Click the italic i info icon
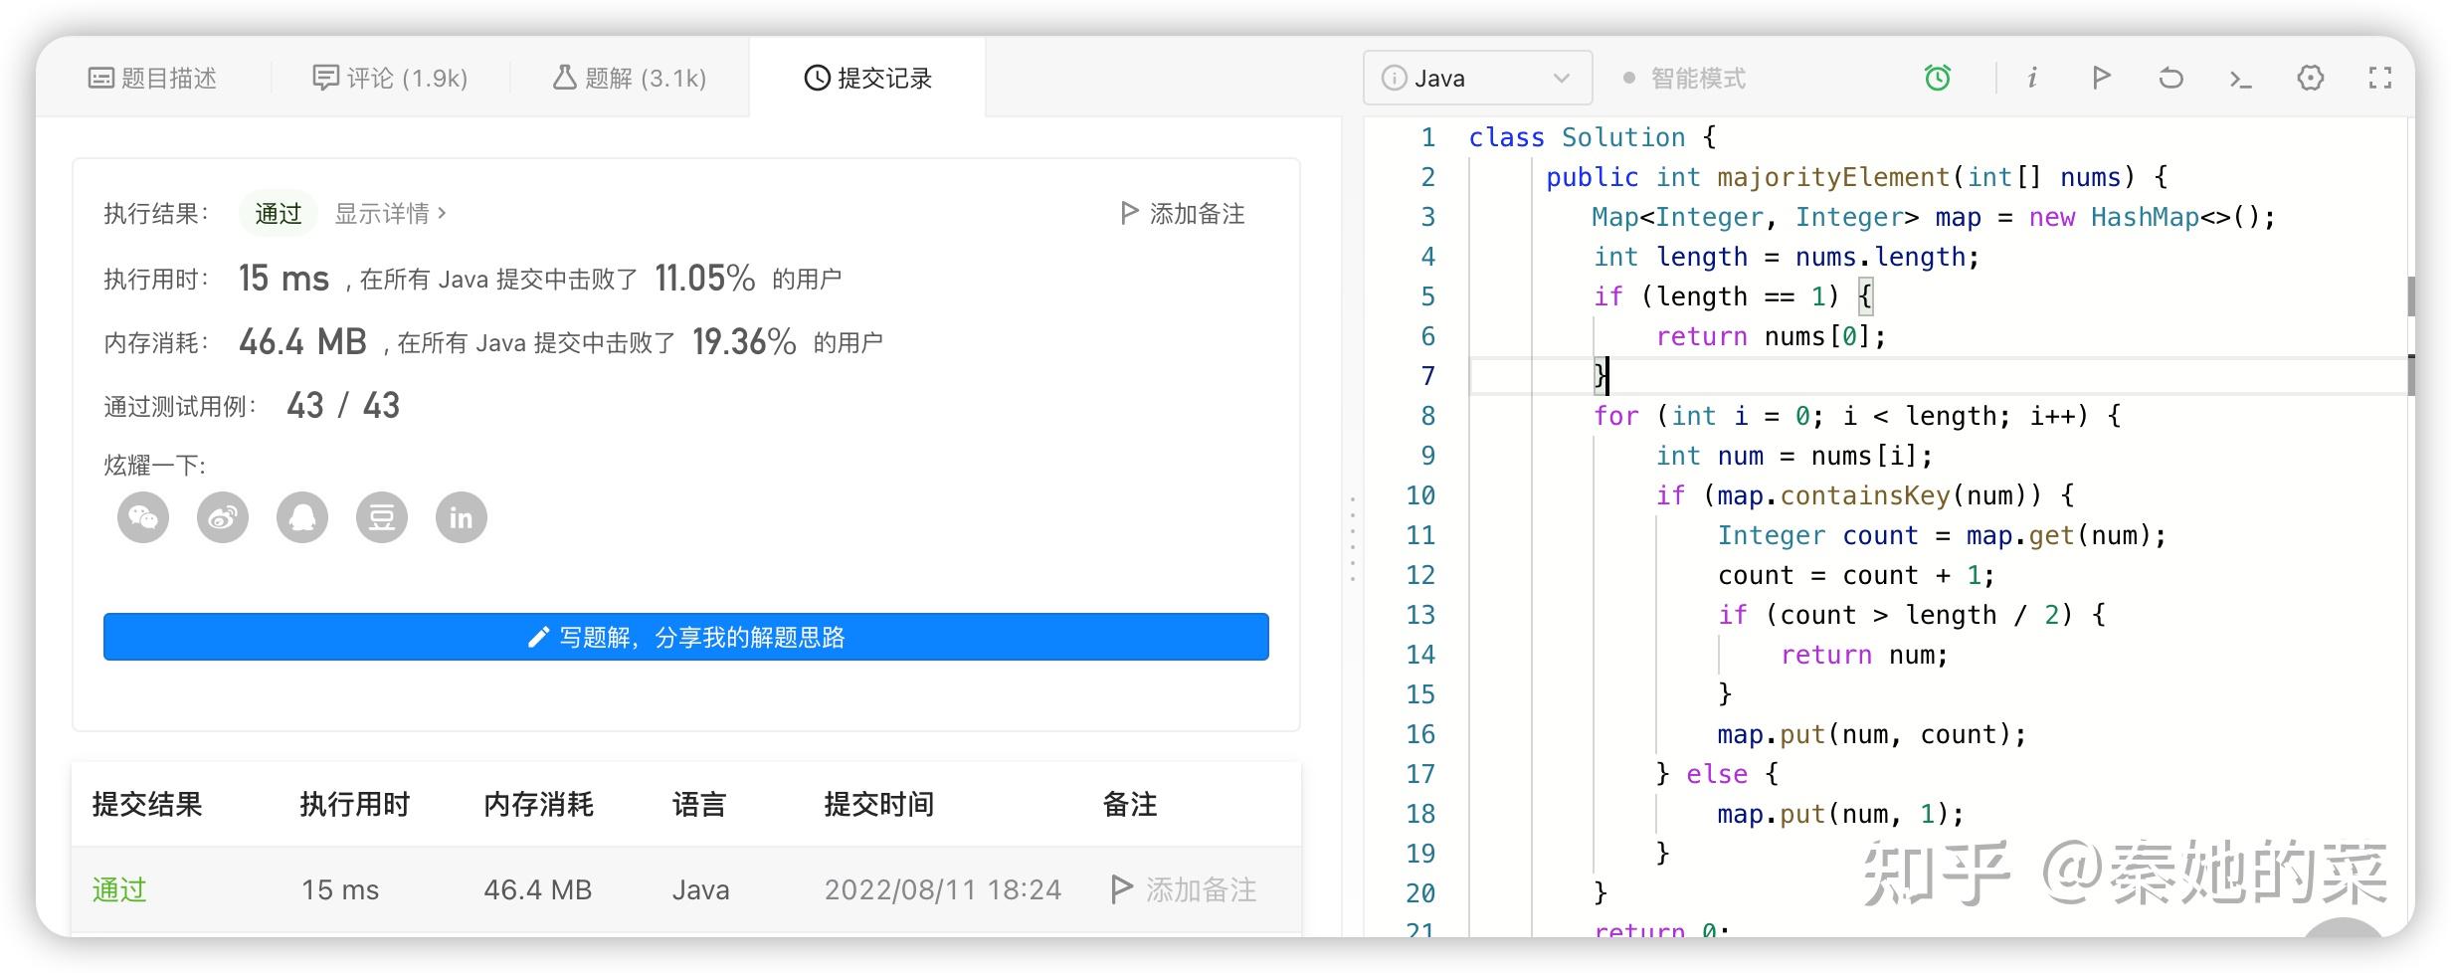This screenshot has height=973, width=2451. point(2031,78)
